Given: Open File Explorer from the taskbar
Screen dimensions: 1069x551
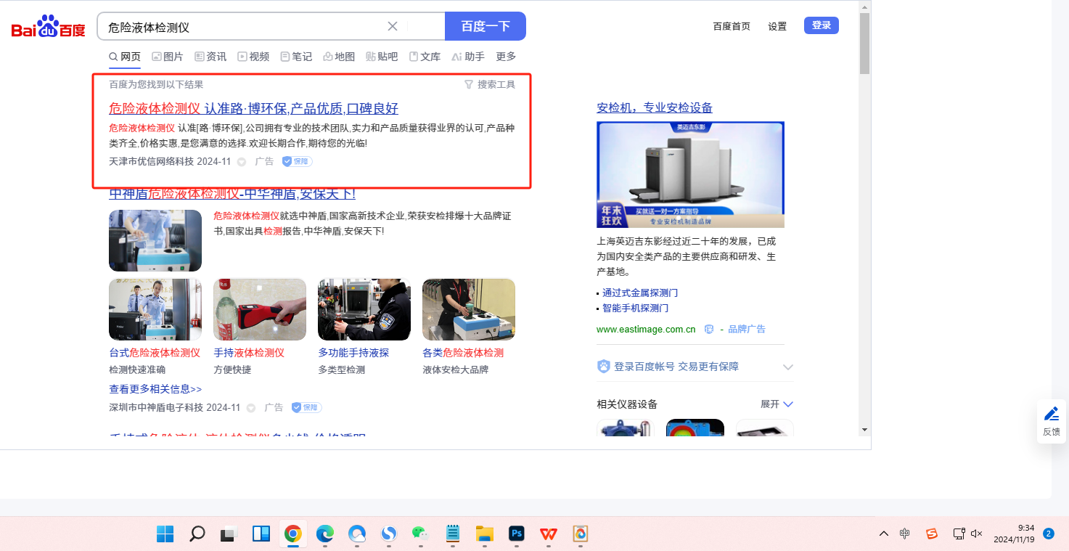Looking at the screenshot, I should pos(485,534).
